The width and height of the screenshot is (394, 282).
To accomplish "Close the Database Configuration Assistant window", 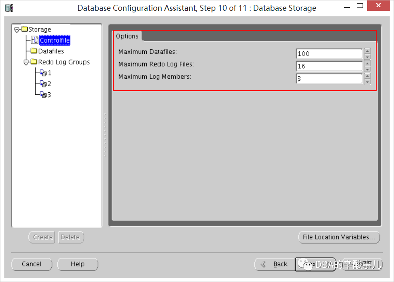I will (378, 5).
